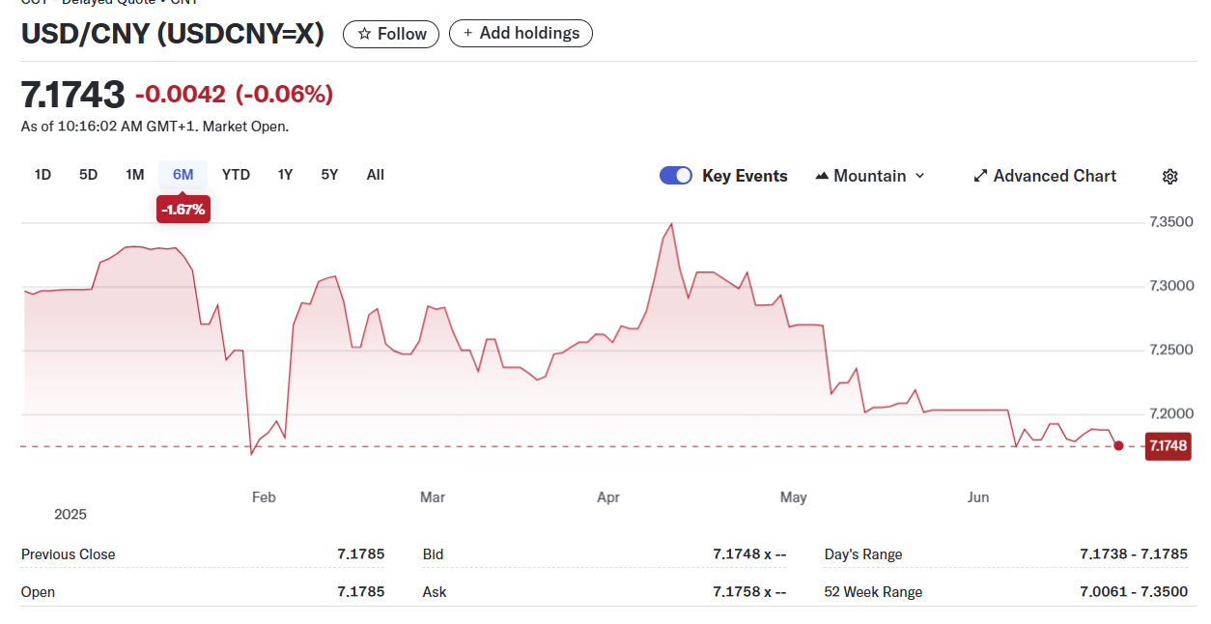The width and height of the screenshot is (1211, 624).
Task: Click the -1.67% performance badge
Action: pyautogui.click(x=183, y=209)
